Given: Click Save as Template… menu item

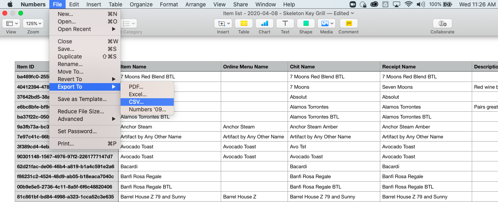Looking at the screenshot, I should (x=82, y=99).
